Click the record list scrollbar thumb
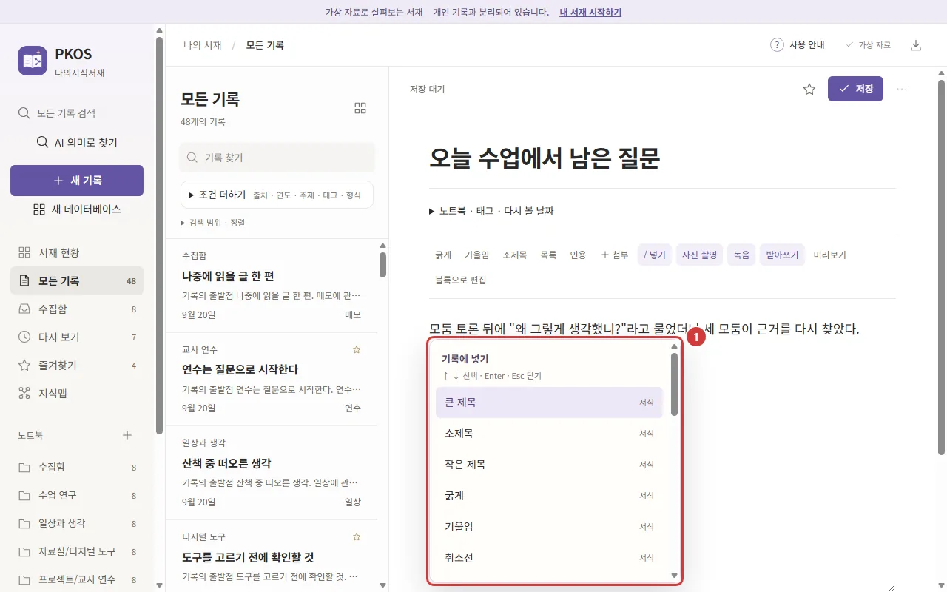 [x=382, y=265]
